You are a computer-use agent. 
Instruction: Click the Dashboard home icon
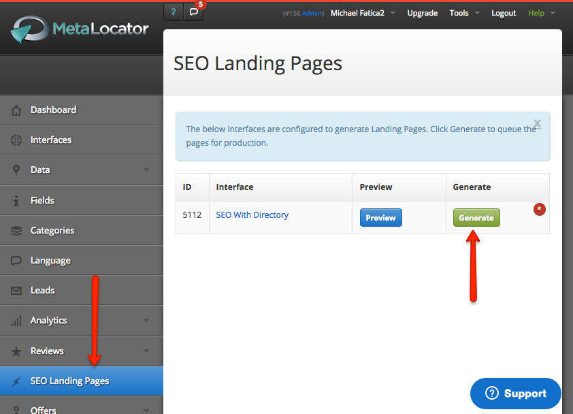16,110
